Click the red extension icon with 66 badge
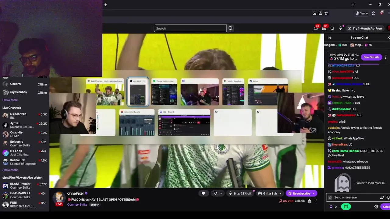 point(381,13)
